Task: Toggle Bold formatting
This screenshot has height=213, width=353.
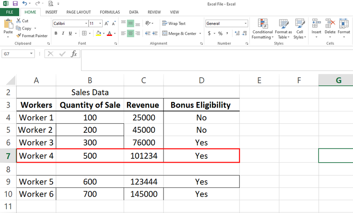Action: [x=56, y=33]
